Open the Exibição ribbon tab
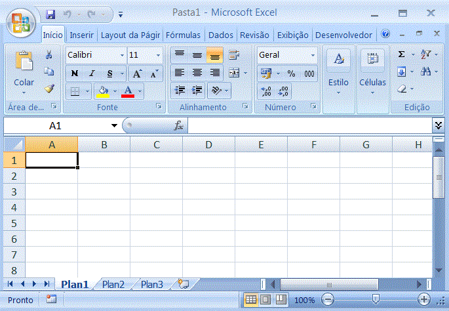This screenshot has width=449, height=311. point(292,35)
